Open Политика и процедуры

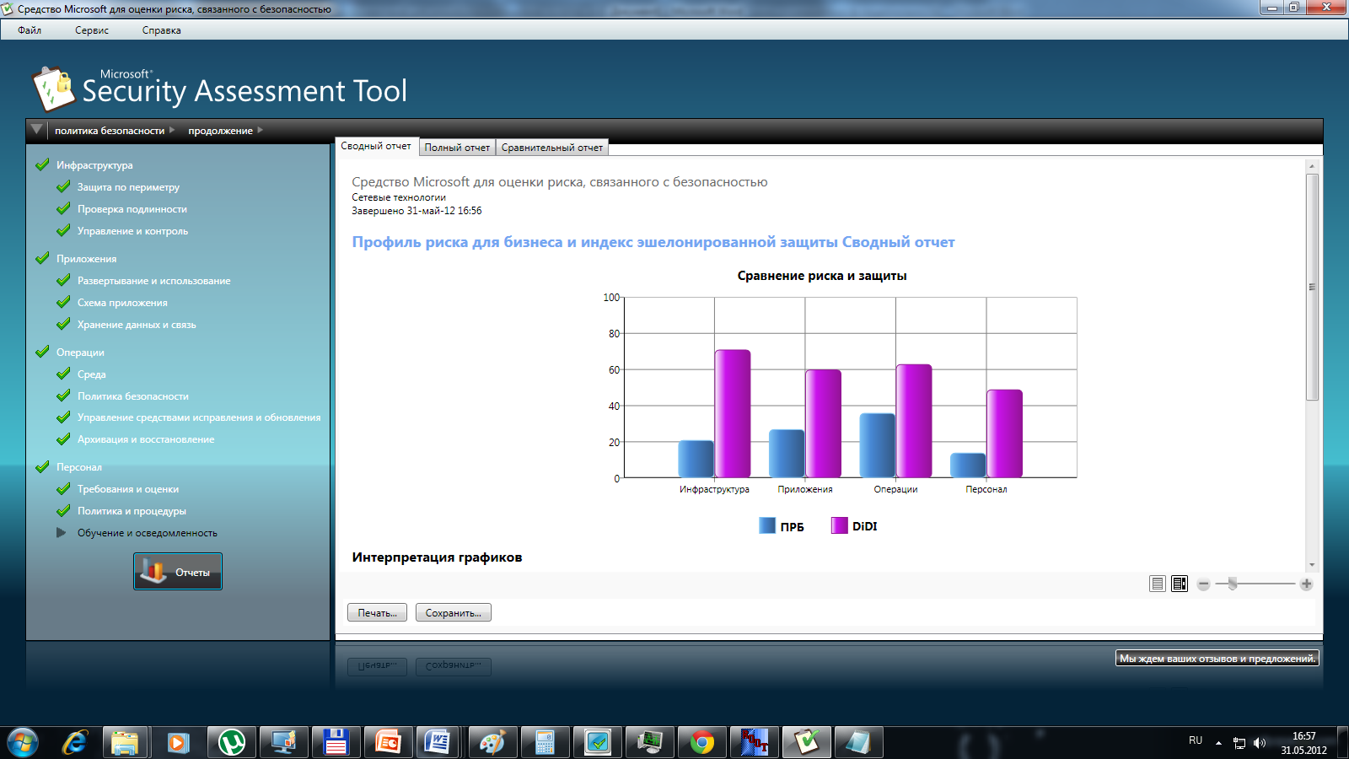tap(132, 511)
